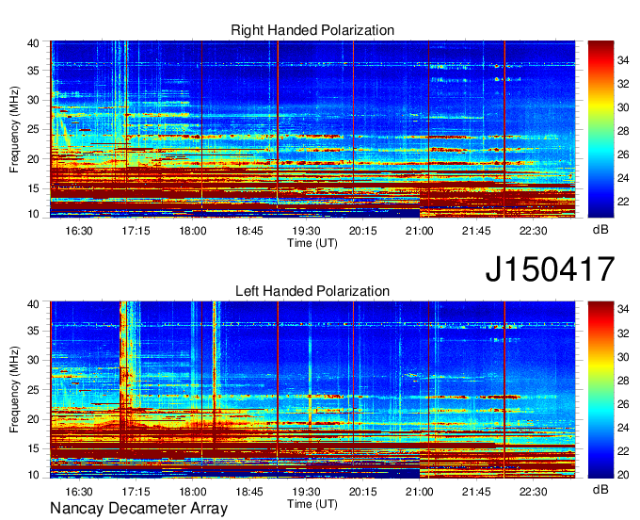The width and height of the screenshot is (640, 520).
Task: Click the 40 MHz tick on Left Handed plot
Action: point(33,304)
